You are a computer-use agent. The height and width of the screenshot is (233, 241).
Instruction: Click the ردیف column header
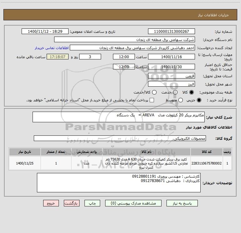(227, 152)
